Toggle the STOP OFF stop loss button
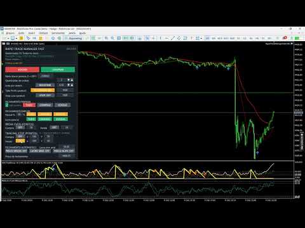305x228 pixels. click(45, 96)
